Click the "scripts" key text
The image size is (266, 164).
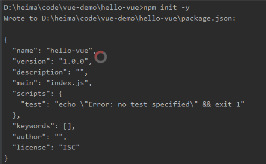tap(31, 94)
